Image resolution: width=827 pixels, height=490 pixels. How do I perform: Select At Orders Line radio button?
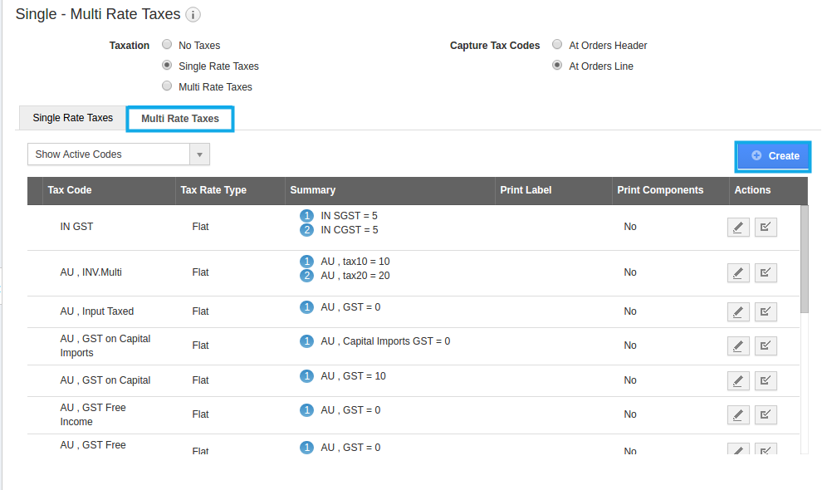[557, 66]
